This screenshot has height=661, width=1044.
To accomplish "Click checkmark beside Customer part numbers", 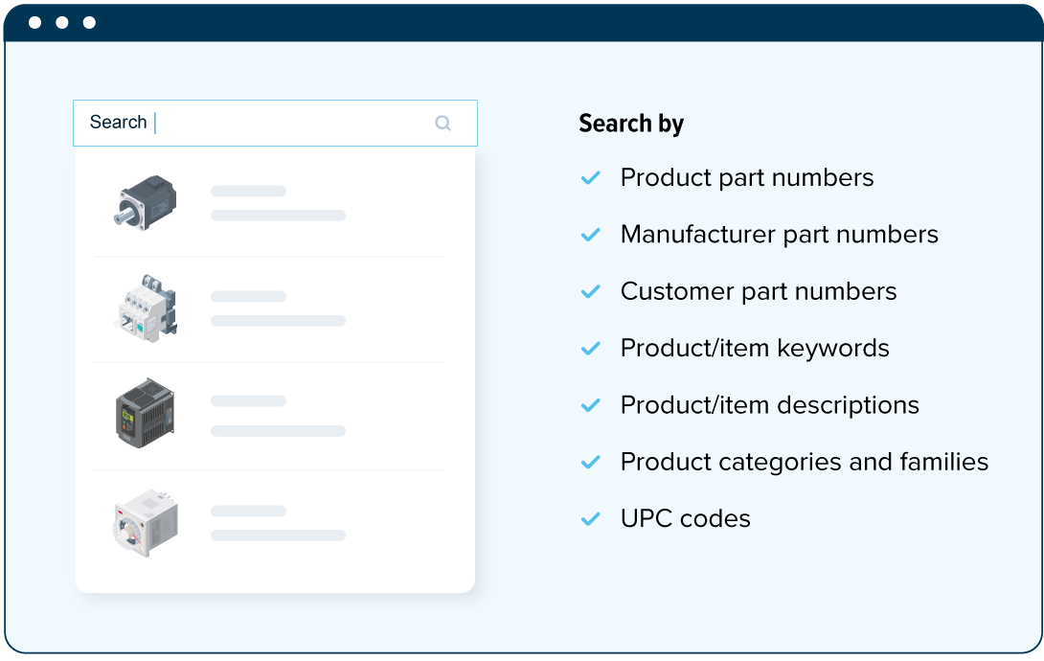I will (x=591, y=291).
